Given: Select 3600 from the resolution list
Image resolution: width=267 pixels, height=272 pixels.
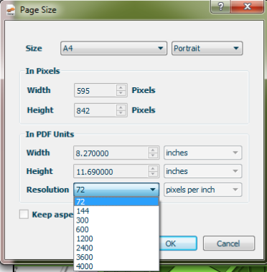Looking at the screenshot, I should [116, 257].
